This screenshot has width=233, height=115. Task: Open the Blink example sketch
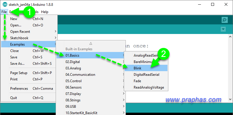pyautogui.click(x=146, y=68)
